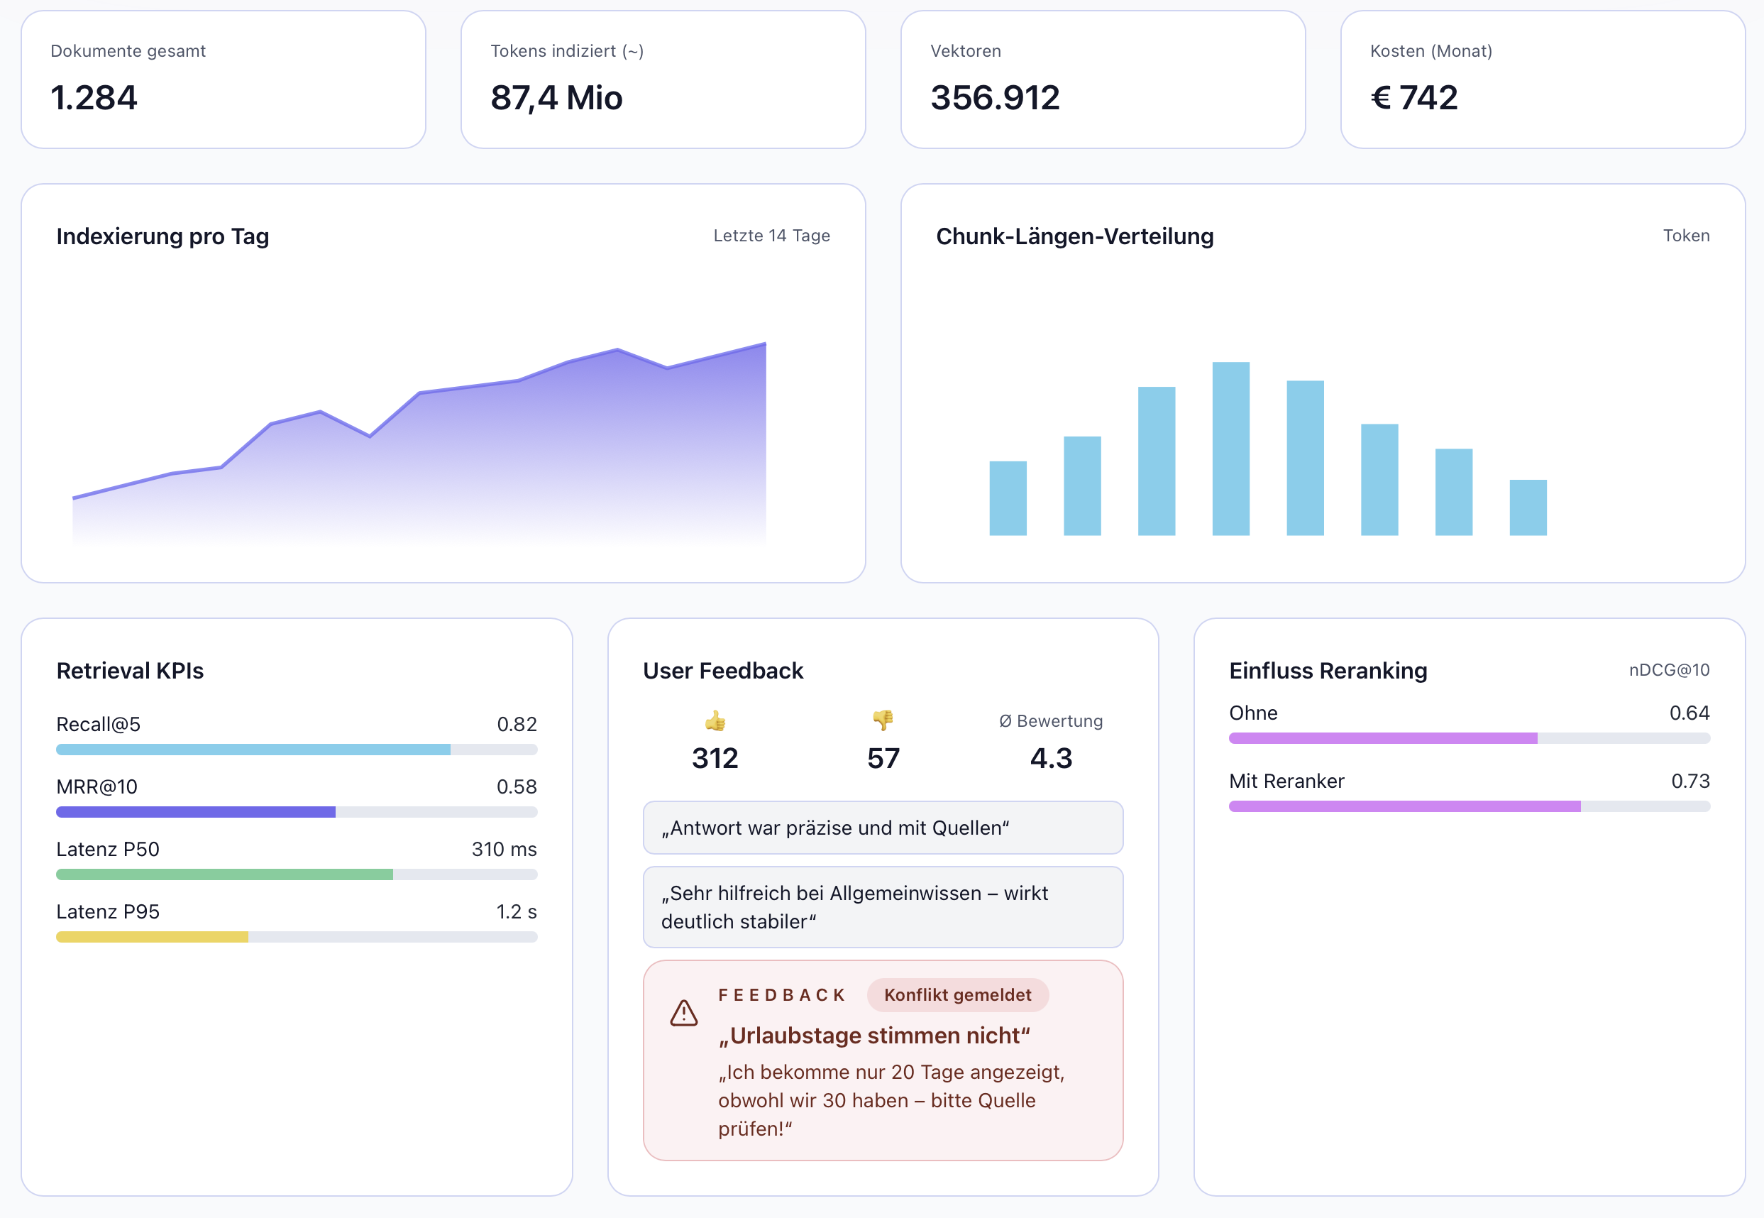Click the tallest bar in Chunk-Längen-Verteilung

[x=1230, y=449]
